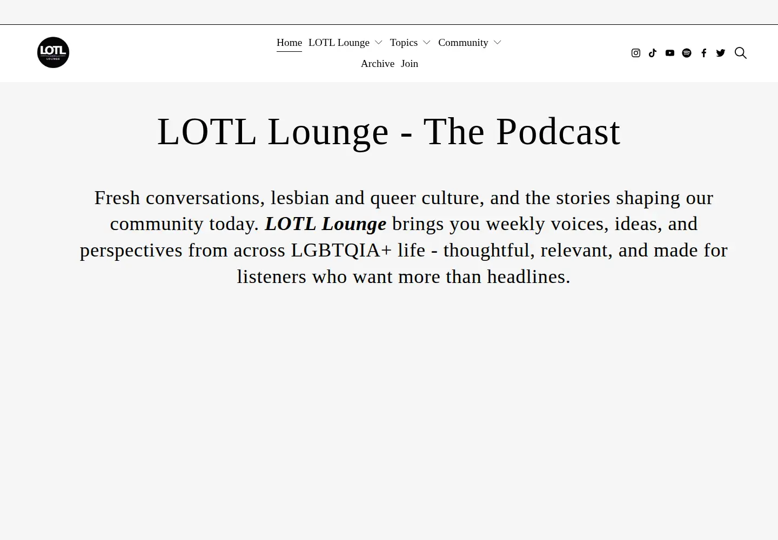Open the Join link

pos(410,64)
